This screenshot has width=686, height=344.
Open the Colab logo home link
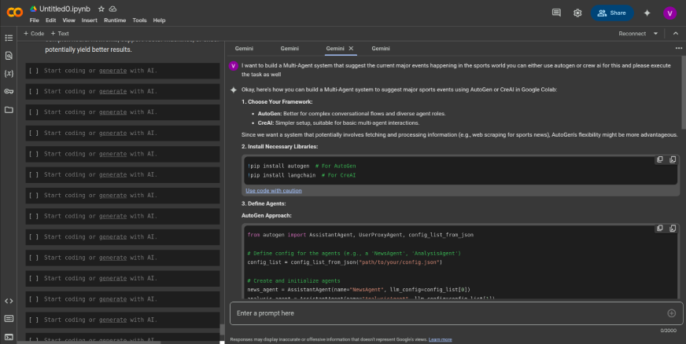[x=15, y=13]
